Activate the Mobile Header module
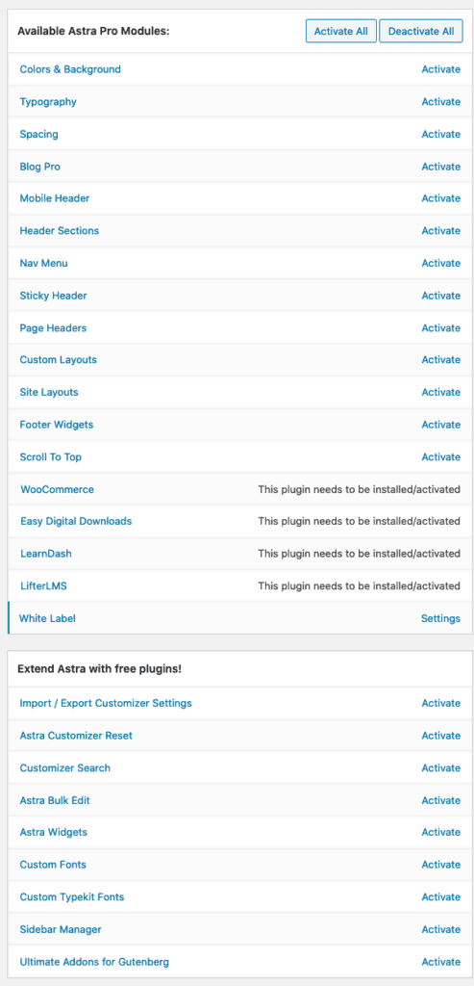Image resolution: width=474 pixels, height=986 pixels. pyautogui.click(x=440, y=198)
